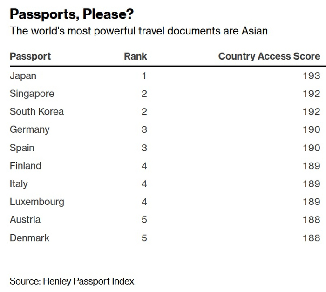Select the Luxembourg passport entry

[x=37, y=202]
